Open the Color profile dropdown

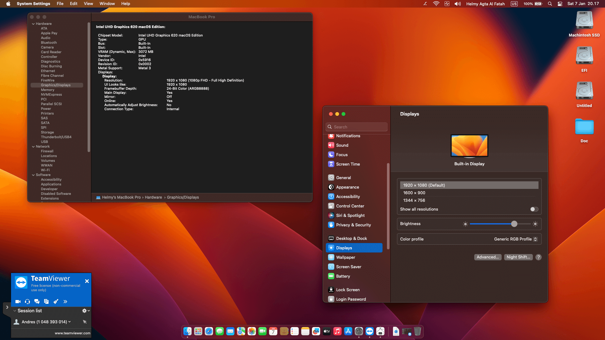[x=516, y=239]
